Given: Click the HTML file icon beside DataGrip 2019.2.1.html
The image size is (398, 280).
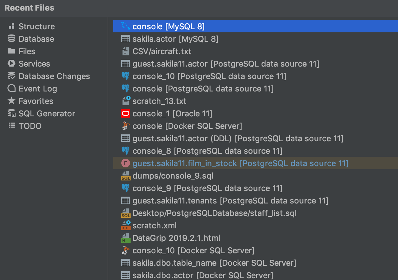Looking at the screenshot, I should click(x=125, y=238).
